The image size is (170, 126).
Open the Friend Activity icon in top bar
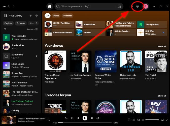pos(138,6)
